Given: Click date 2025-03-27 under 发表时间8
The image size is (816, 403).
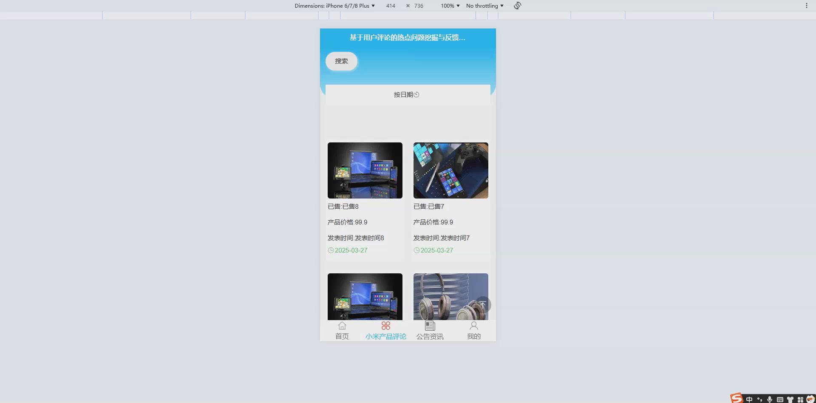Looking at the screenshot, I should point(351,250).
